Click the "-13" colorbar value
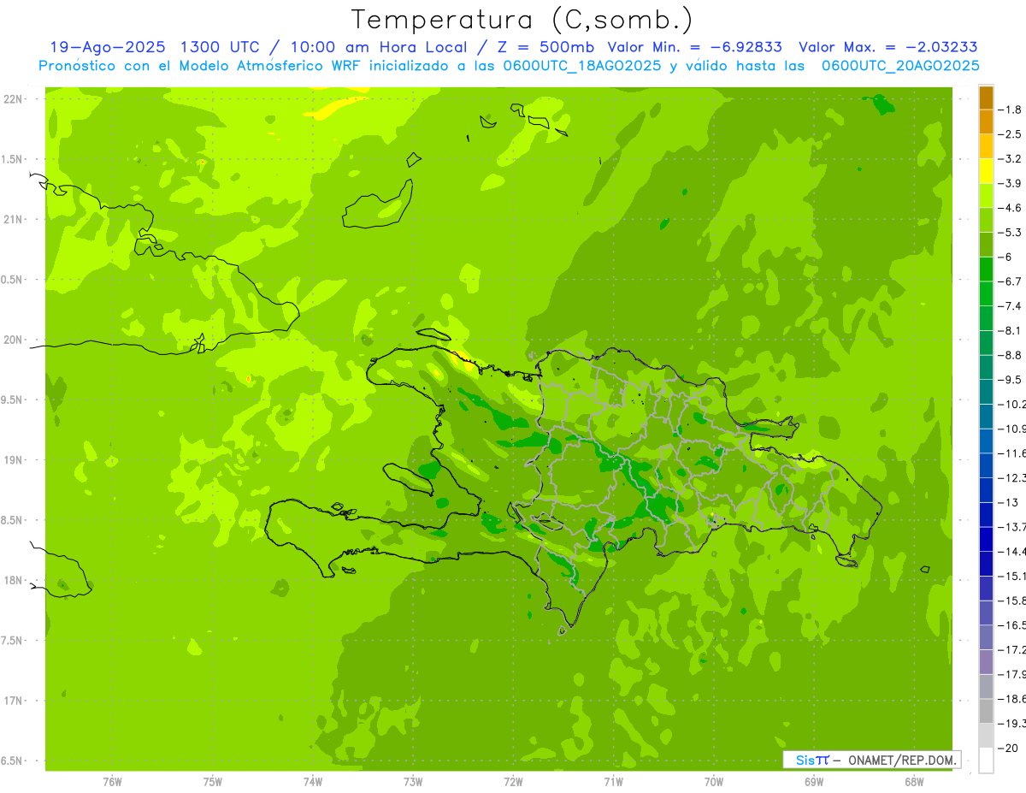The image size is (1026, 793). pos(1009,502)
